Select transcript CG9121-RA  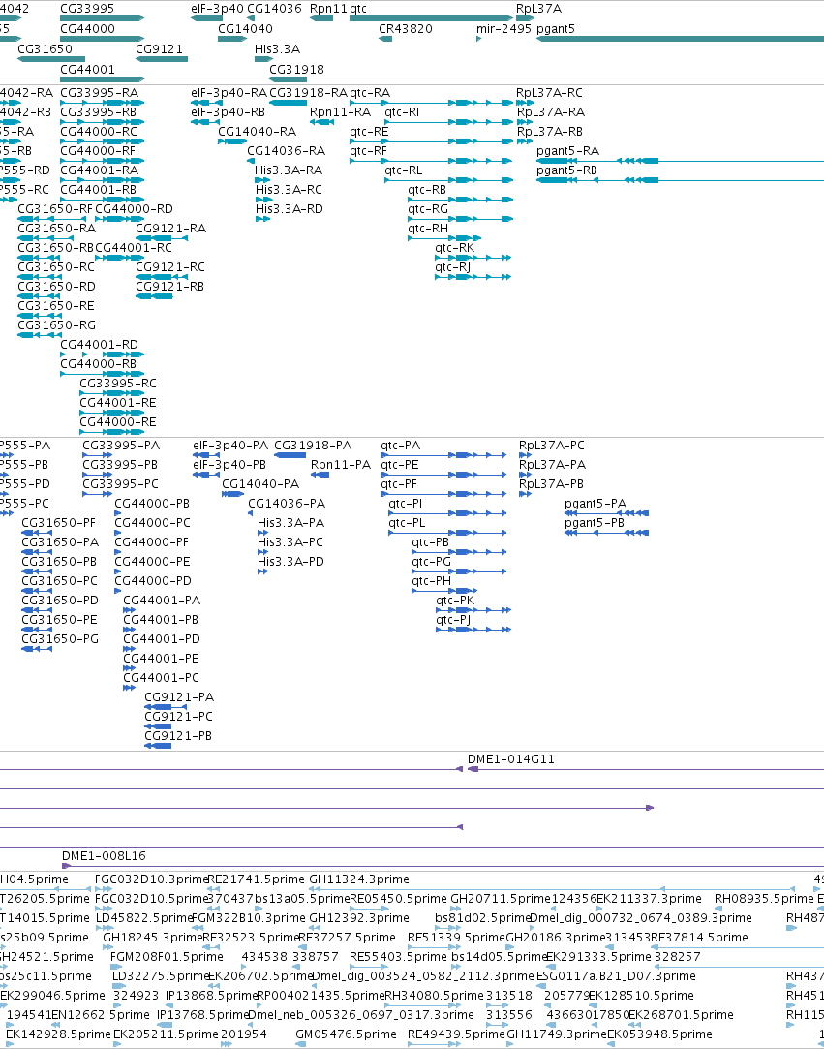tap(170, 229)
